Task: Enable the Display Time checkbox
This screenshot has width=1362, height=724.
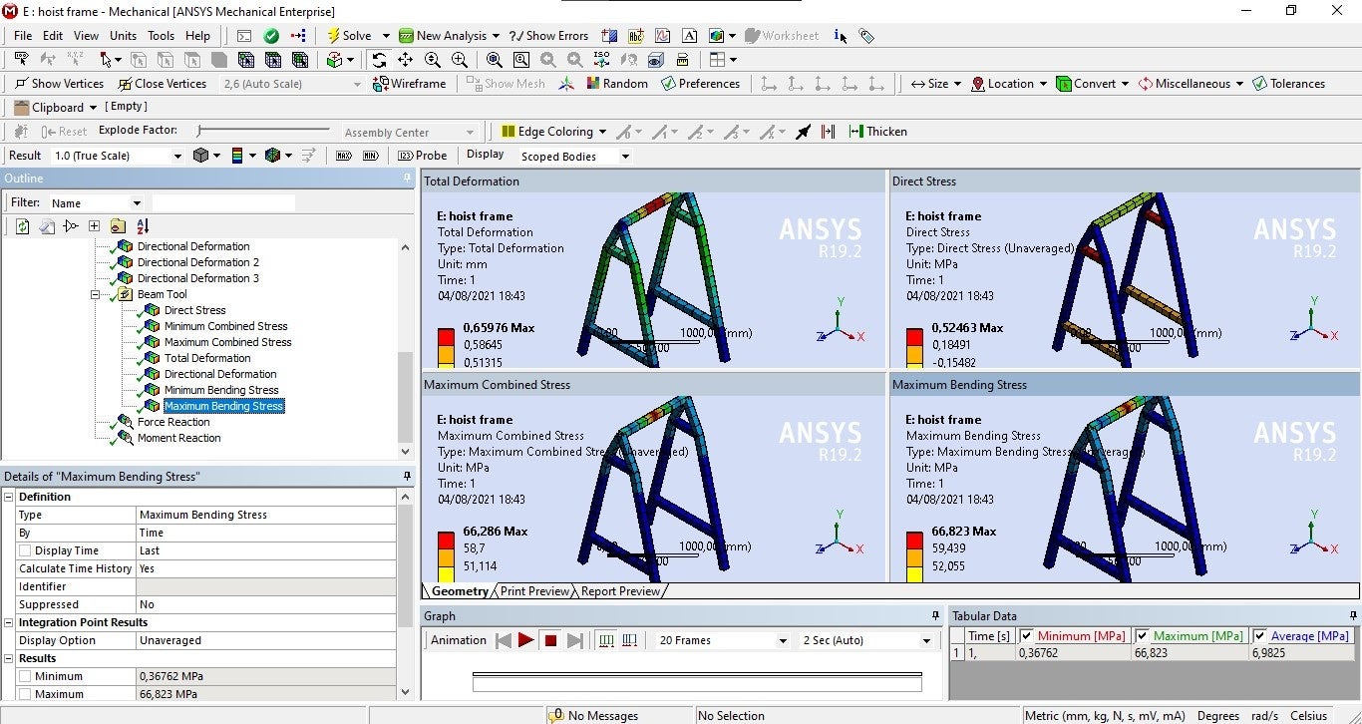Action: (x=25, y=550)
